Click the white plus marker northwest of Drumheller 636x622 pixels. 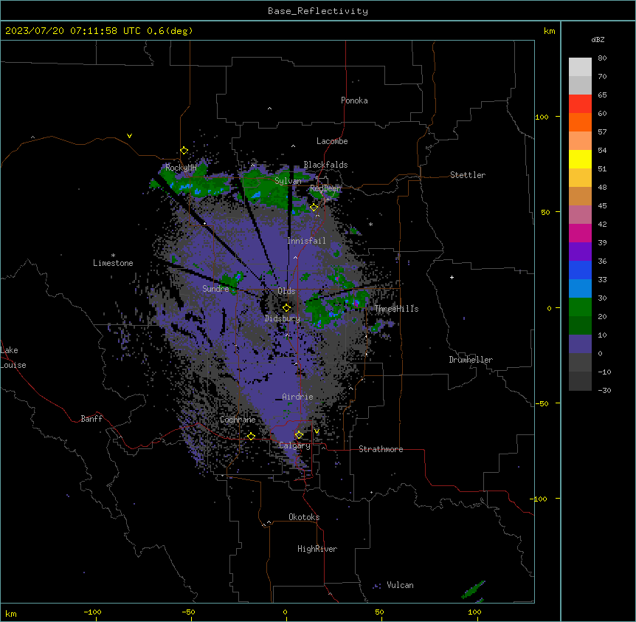pyautogui.click(x=452, y=277)
